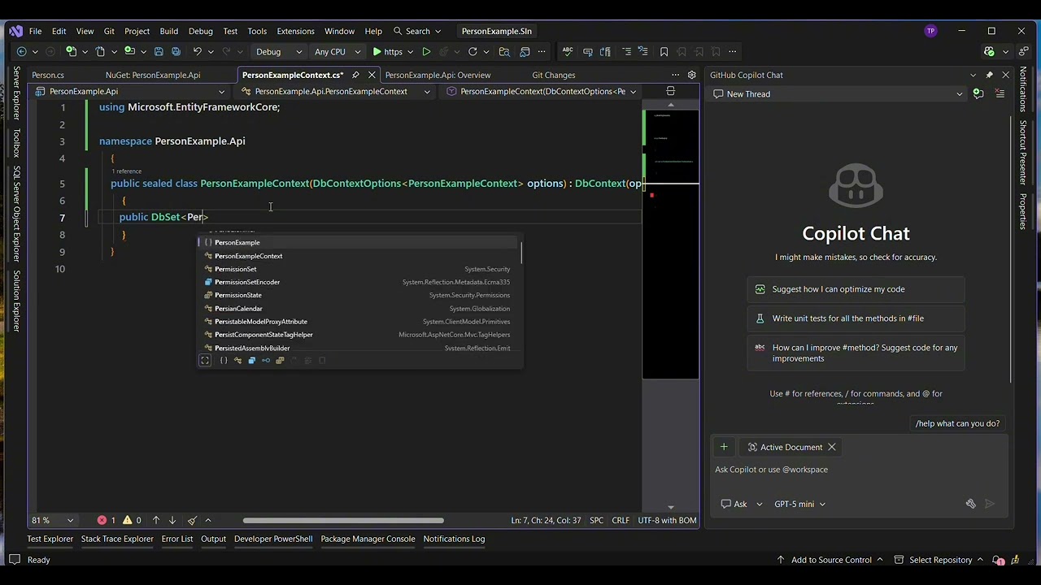Click the GitHub Copilot status icon in title bar

(989, 51)
